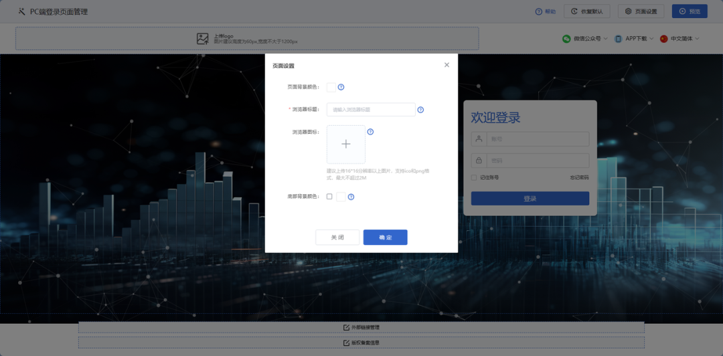This screenshot has height=356, width=723.
Task: Click the 确定 button in dialog
Action: [x=386, y=238]
